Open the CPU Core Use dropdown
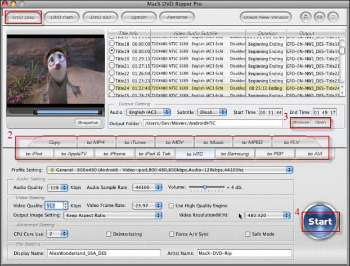Image resolution: width=350 pixels, height=266 pixels. (x=57, y=234)
